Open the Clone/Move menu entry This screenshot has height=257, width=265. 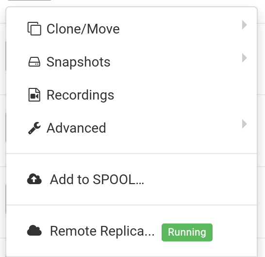132,29
